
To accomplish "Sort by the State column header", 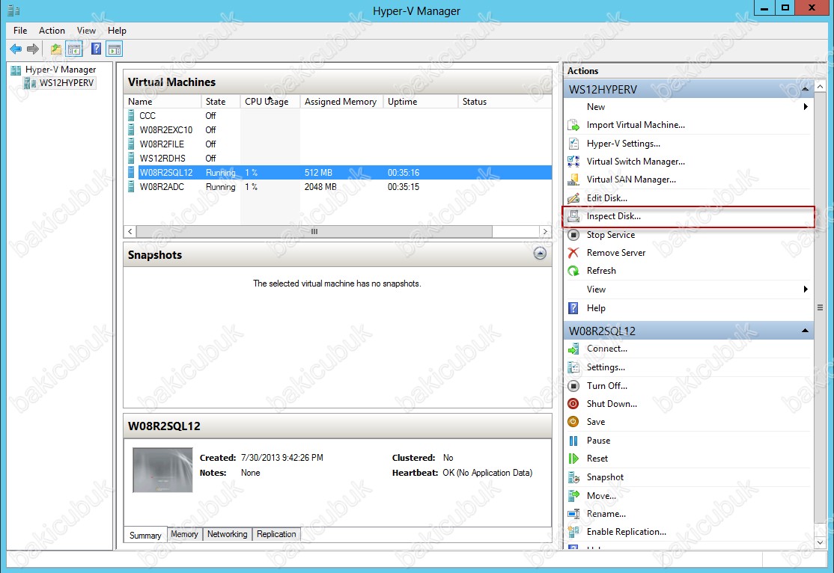I will tap(221, 102).
